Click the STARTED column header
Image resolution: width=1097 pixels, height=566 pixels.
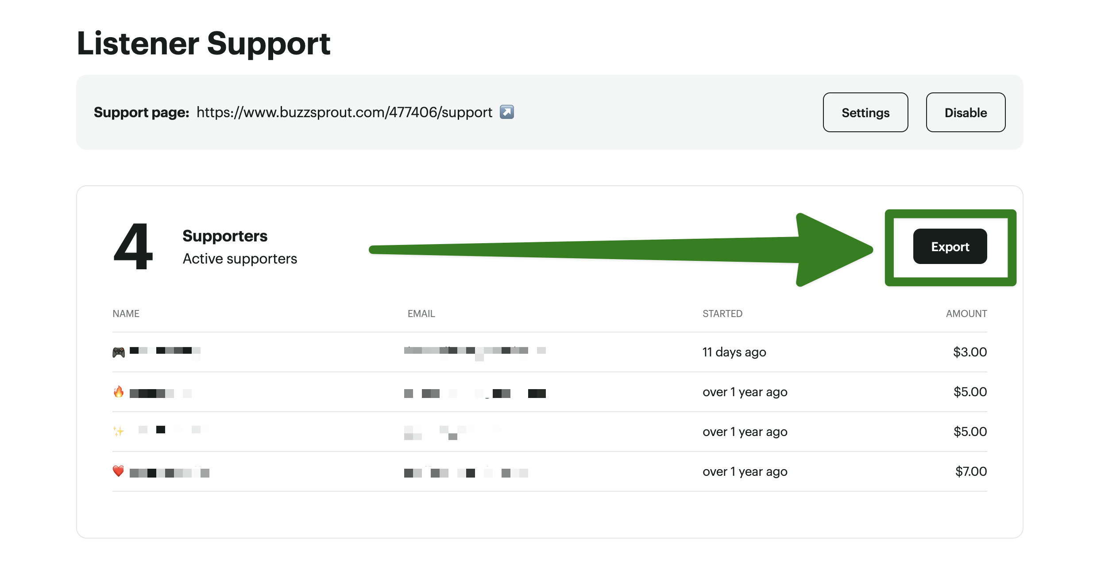(722, 314)
